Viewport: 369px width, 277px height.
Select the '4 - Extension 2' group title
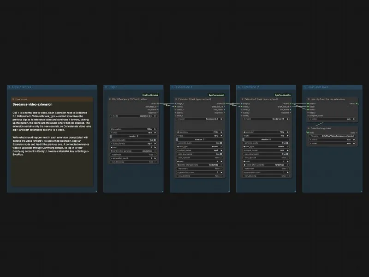(x=248, y=87)
